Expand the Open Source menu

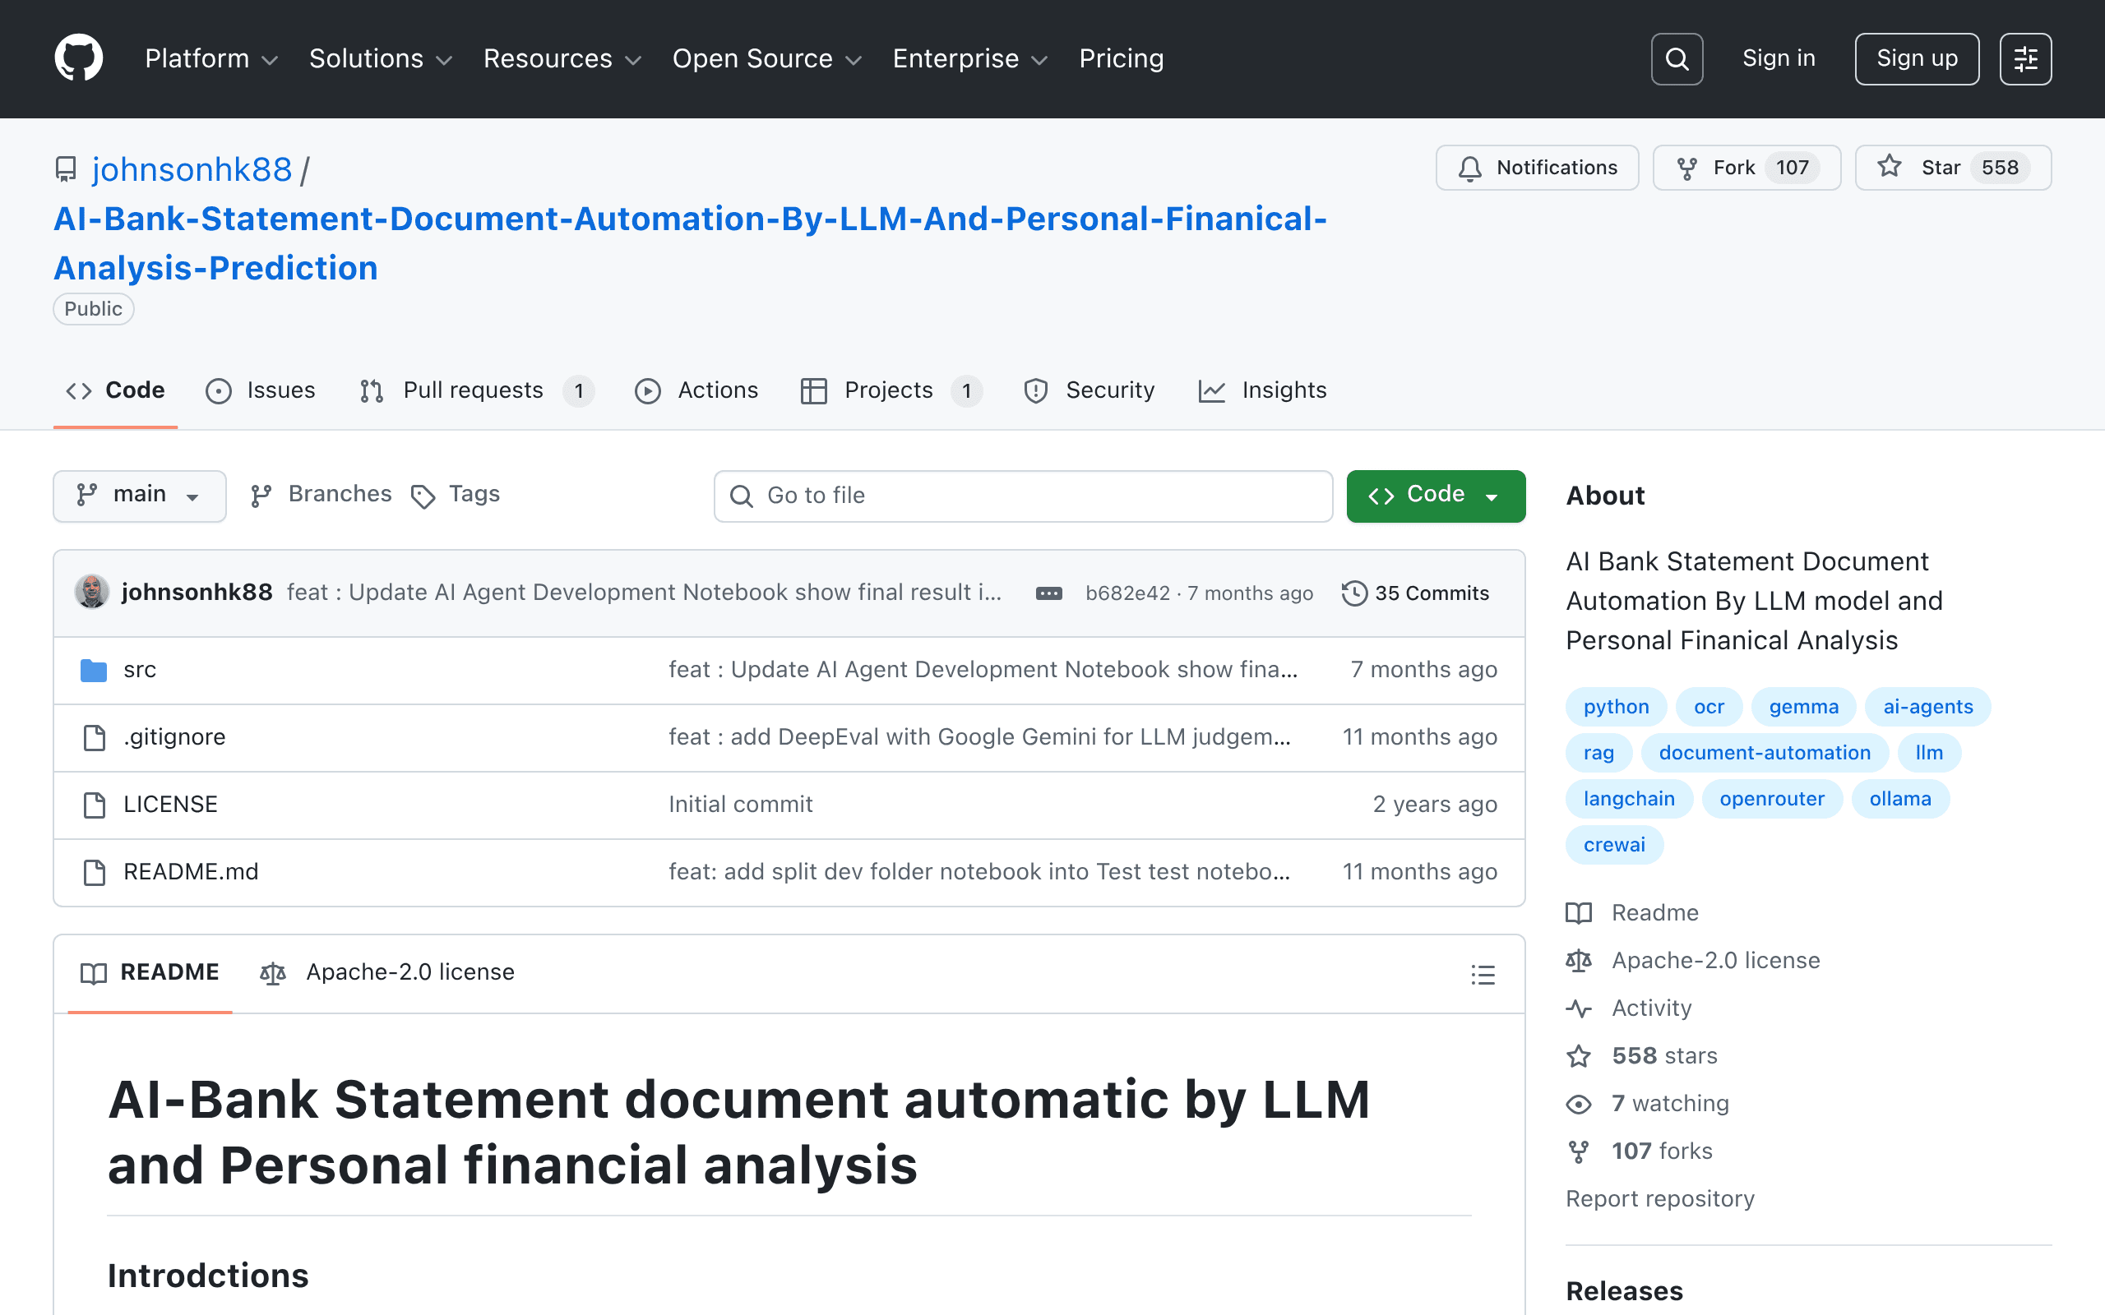(x=766, y=59)
